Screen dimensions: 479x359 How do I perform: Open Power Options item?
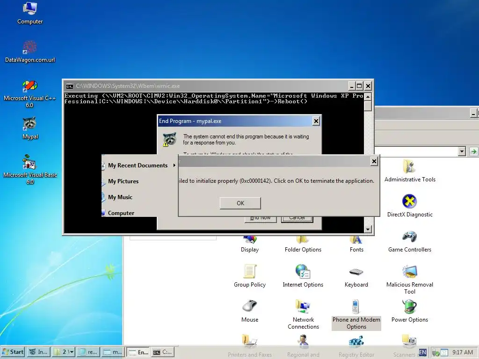410,311
